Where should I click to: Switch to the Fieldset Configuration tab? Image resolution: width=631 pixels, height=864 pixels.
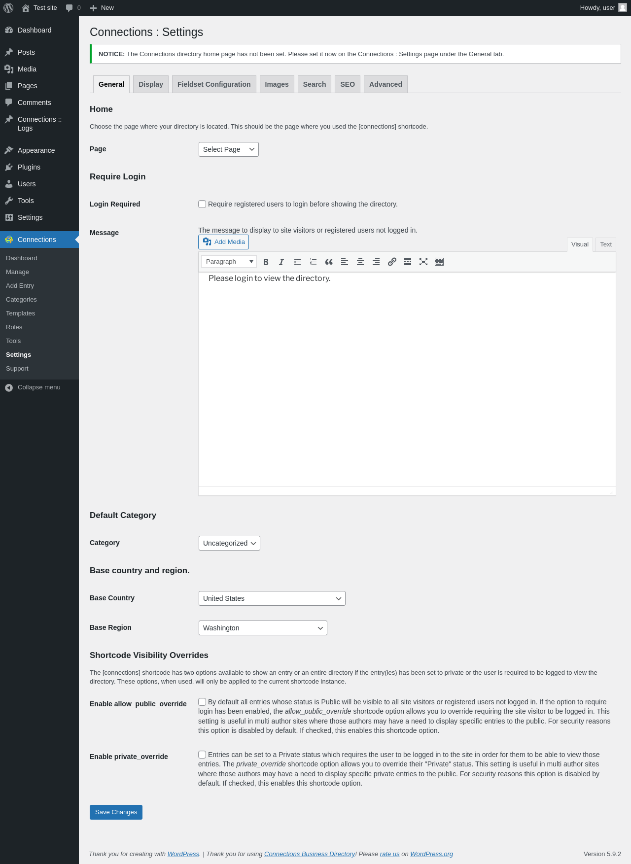point(214,84)
